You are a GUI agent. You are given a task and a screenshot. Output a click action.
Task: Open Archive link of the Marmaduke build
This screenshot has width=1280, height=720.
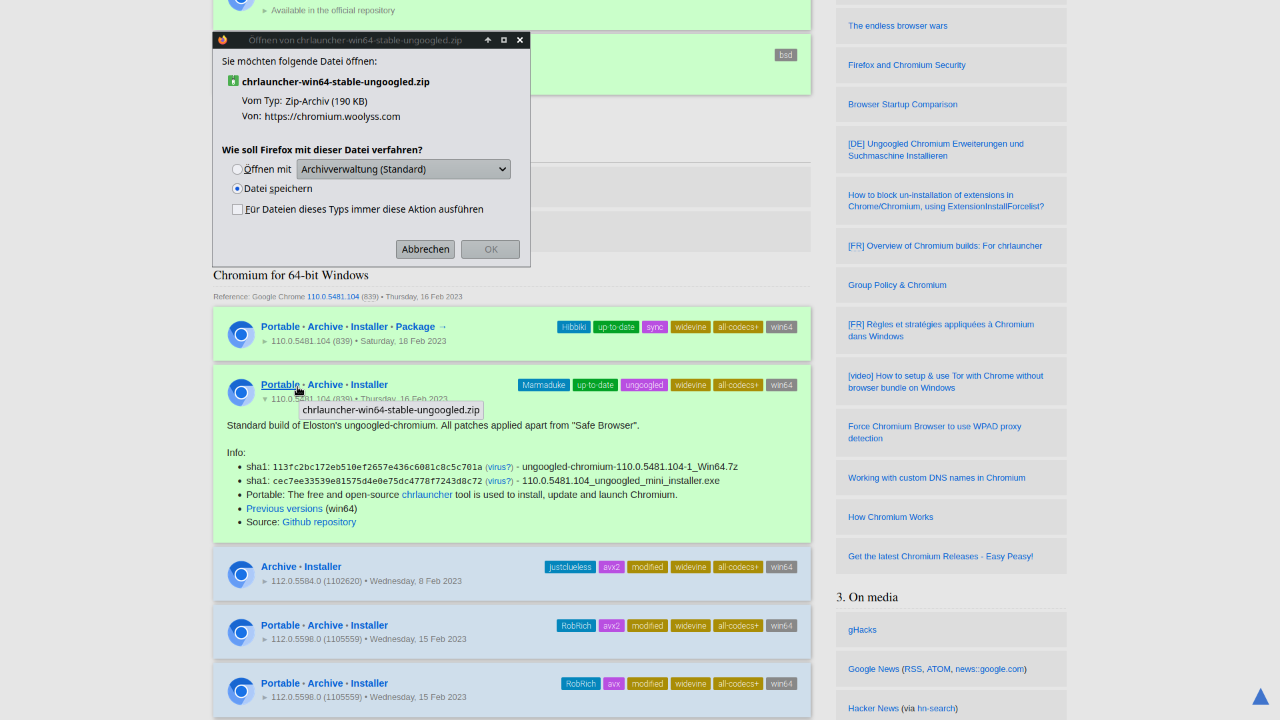[325, 385]
